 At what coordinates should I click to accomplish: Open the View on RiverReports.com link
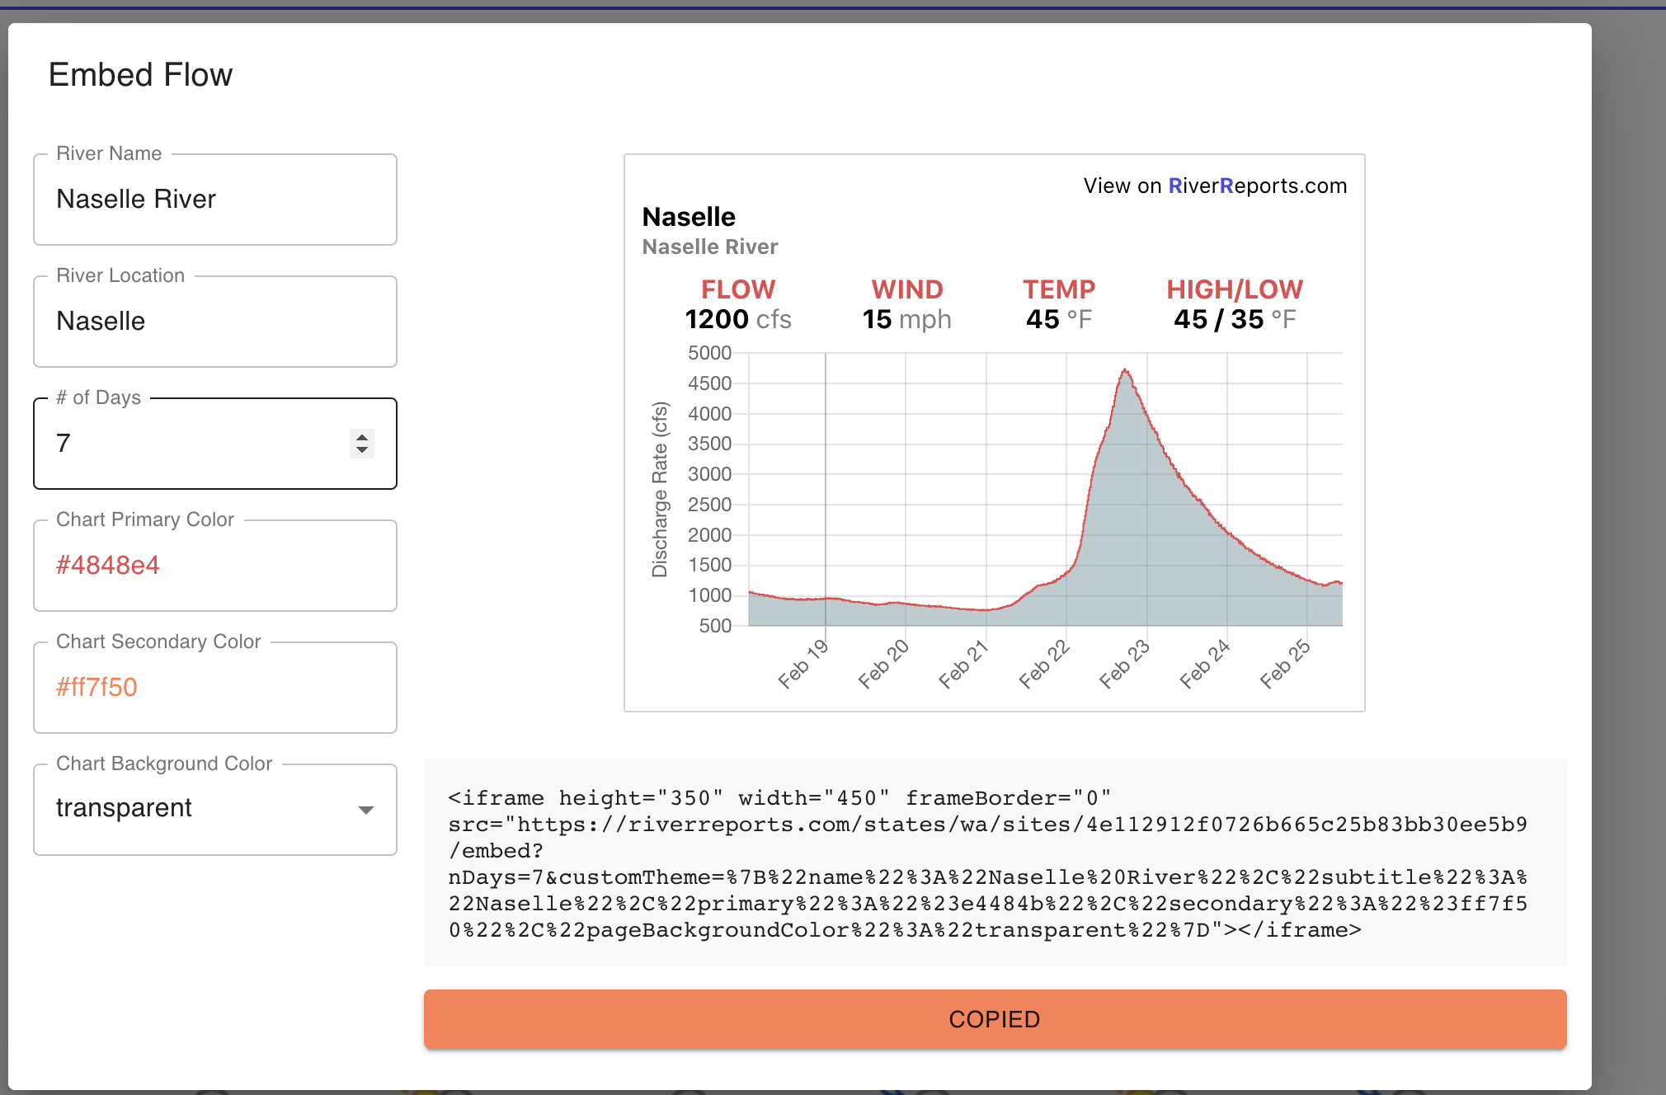coord(1214,186)
